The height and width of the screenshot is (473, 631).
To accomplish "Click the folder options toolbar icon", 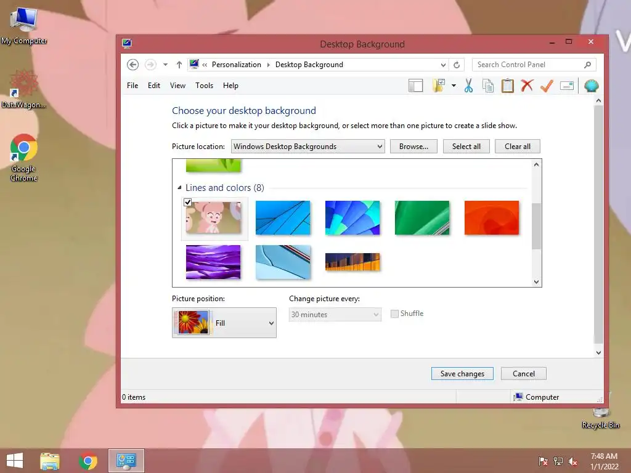I will [439, 86].
